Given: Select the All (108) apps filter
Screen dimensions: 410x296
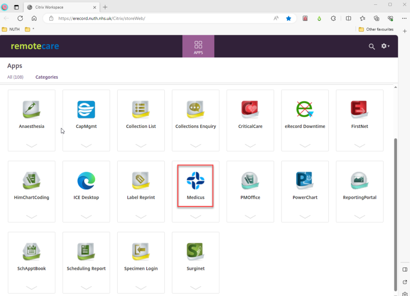Looking at the screenshot, I should click(15, 77).
